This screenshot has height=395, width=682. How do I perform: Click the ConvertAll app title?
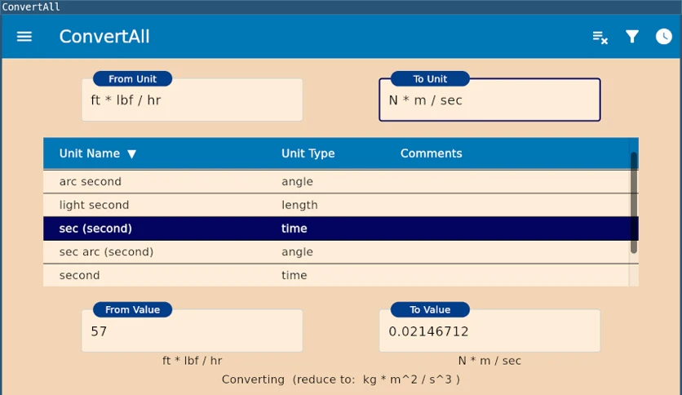pyautogui.click(x=104, y=37)
